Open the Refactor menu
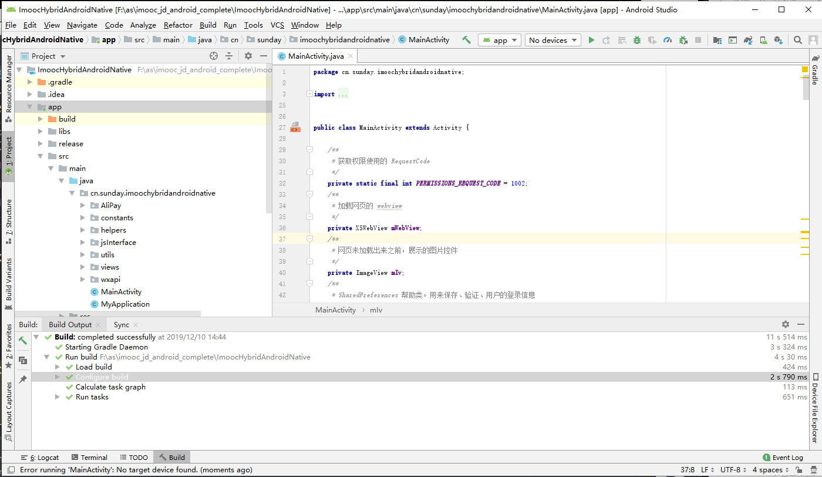This screenshot has height=477, width=822. (178, 25)
